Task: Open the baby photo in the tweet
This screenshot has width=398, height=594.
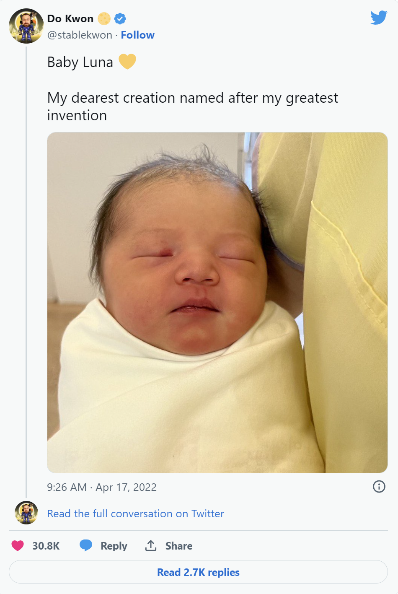Action: coord(217,302)
